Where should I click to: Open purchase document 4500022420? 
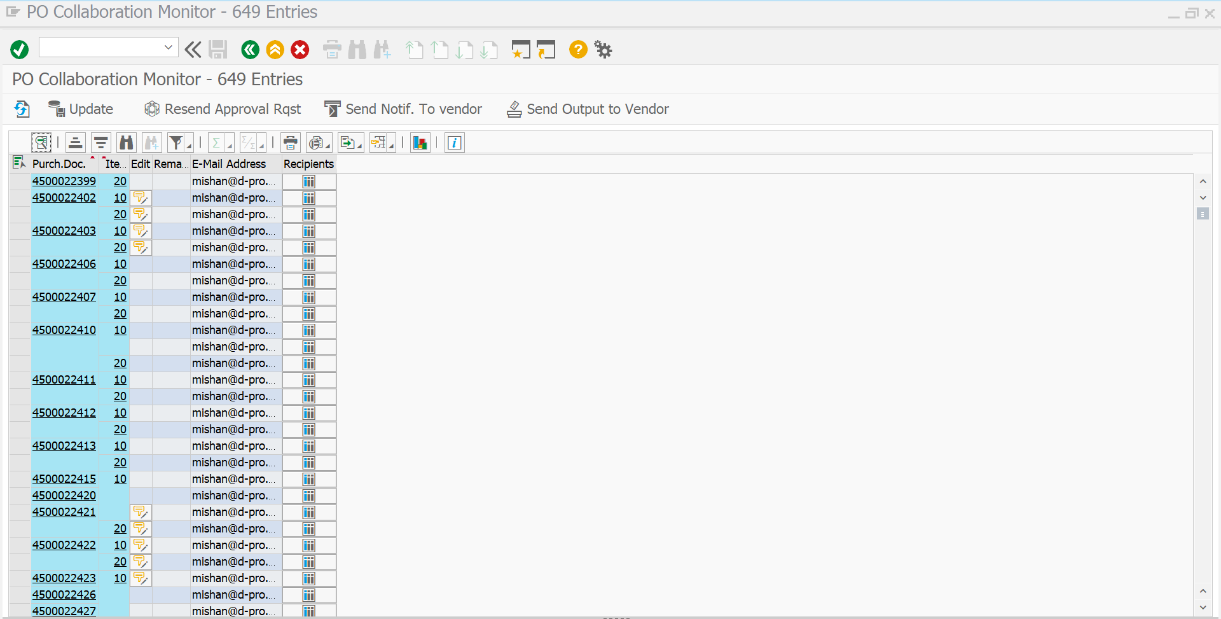(x=64, y=496)
